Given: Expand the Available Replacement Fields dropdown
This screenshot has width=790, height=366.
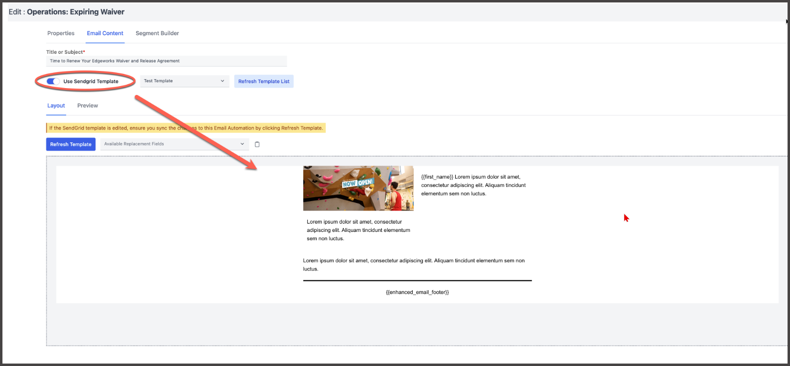Looking at the screenshot, I should click(x=174, y=144).
